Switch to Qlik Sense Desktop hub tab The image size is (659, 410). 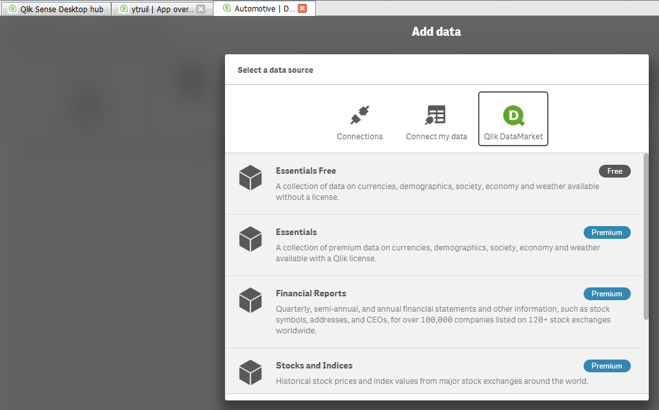[x=56, y=9]
